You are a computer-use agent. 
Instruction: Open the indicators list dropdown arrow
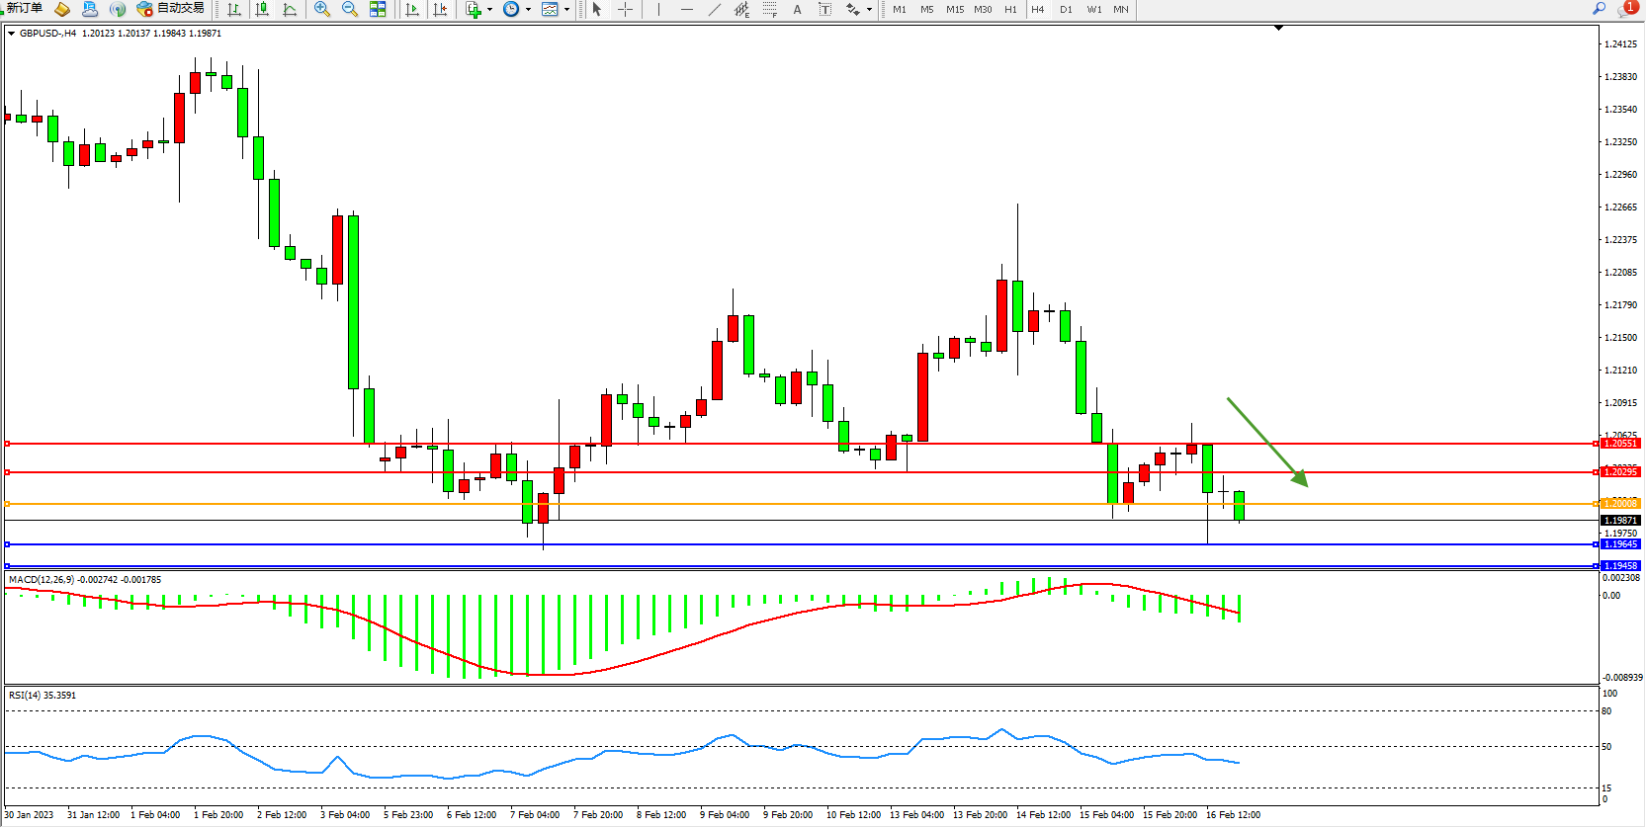[x=489, y=10]
